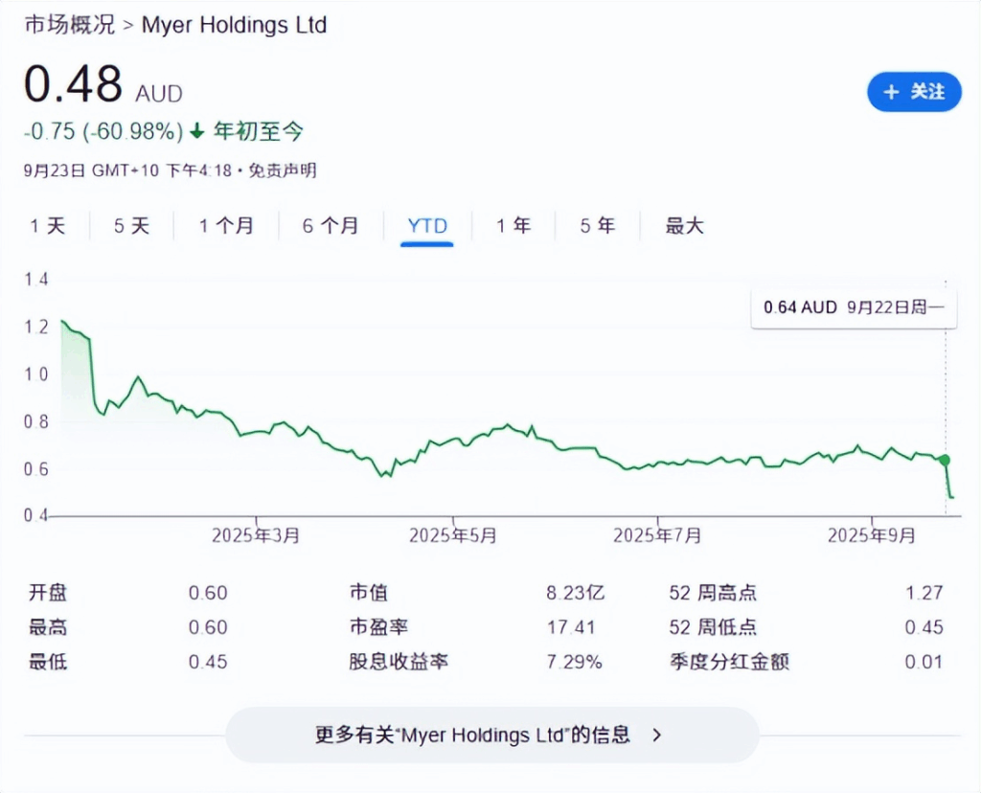981x793 pixels.
Task: Click the 关注 follow button
Action: [914, 92]
